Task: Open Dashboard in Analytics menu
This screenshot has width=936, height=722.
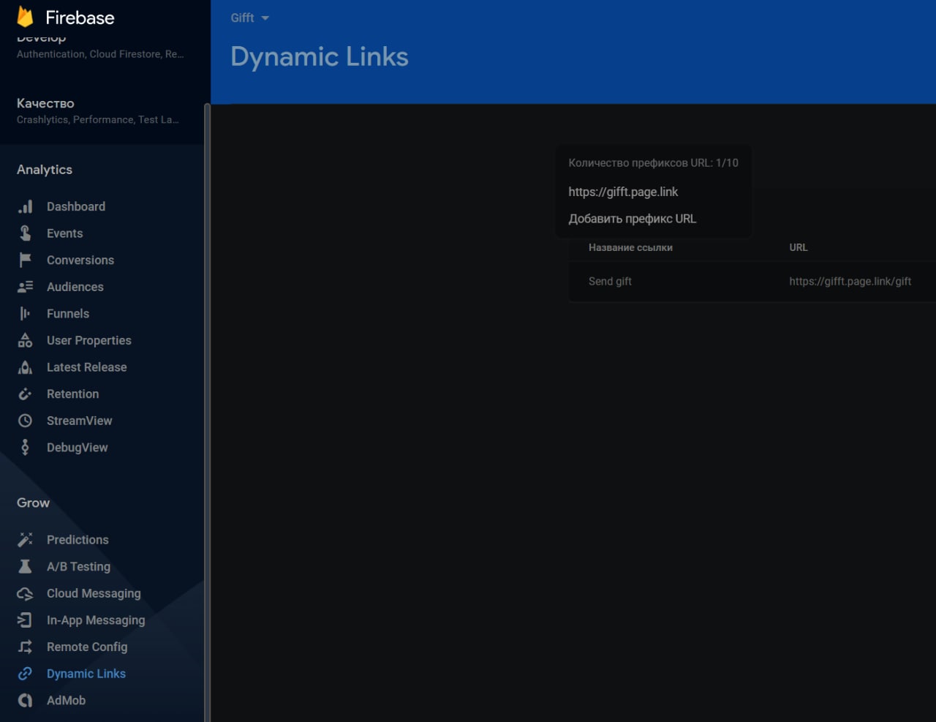Action: (76, 207)
